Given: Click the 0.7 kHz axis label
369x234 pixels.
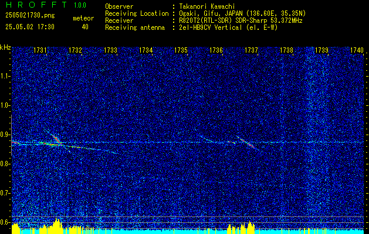Looking at the screenshot, I should (5, 193).
